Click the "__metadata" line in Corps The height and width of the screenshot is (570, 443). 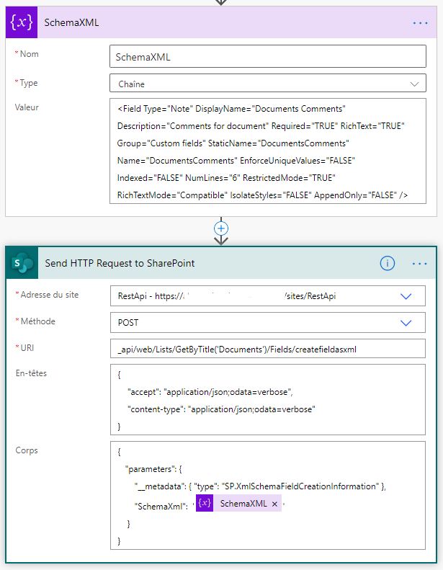pyautogui.click(x=260, y=486)
